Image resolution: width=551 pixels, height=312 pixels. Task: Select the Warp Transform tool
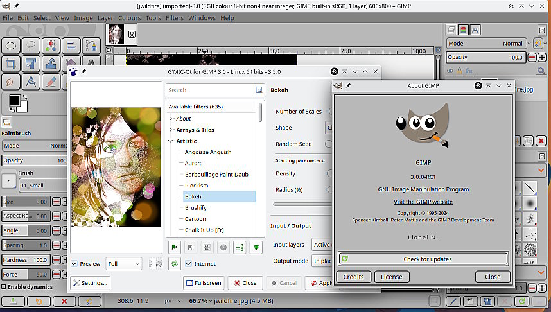click(51, 64)
